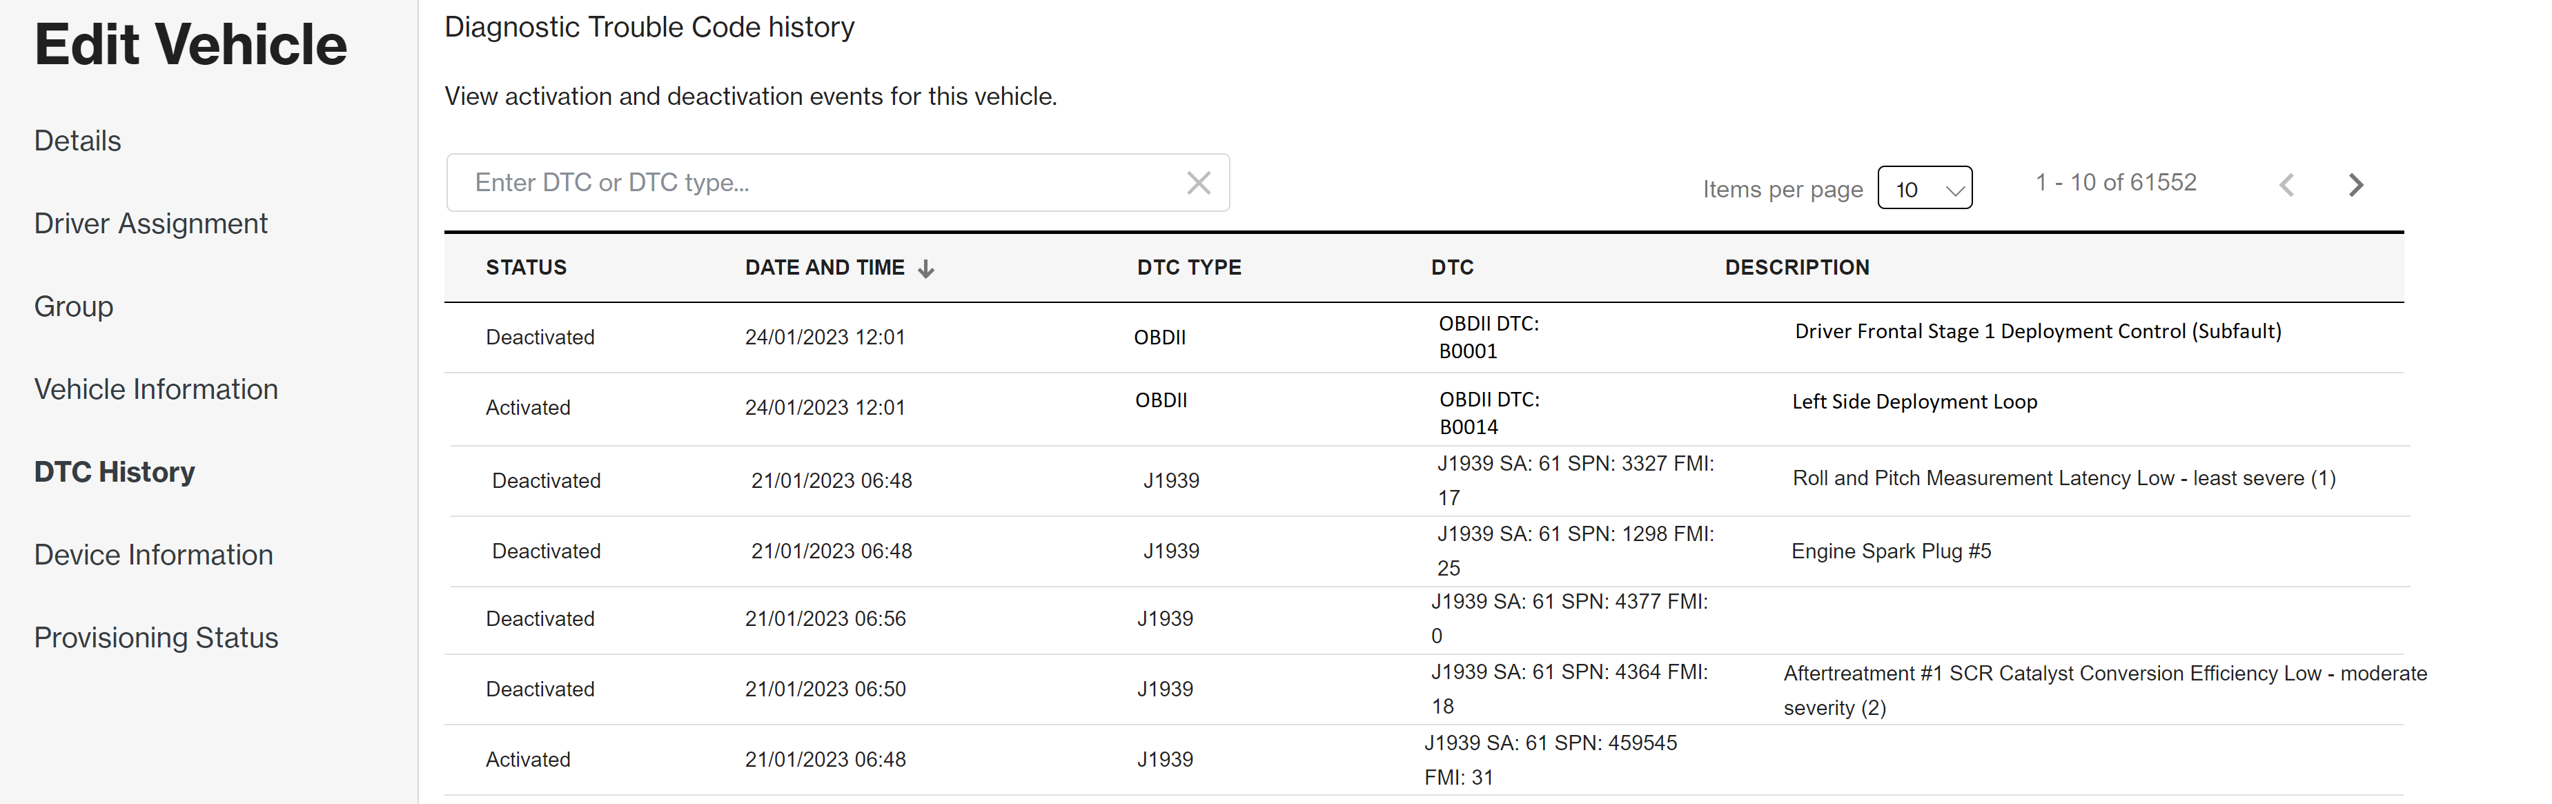This screenshot has width=2552, height=804.
Task: Open the Details section
Action: (77, 141)
